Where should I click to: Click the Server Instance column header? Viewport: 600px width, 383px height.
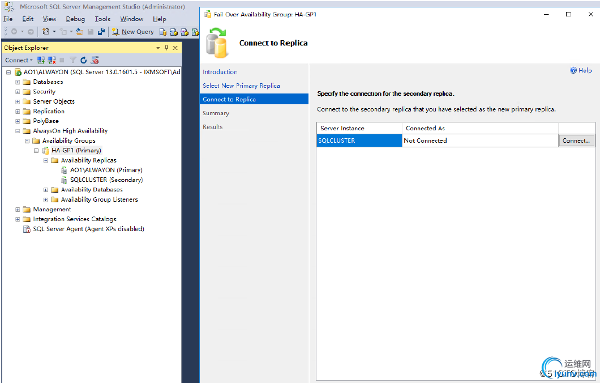[359, 128]
